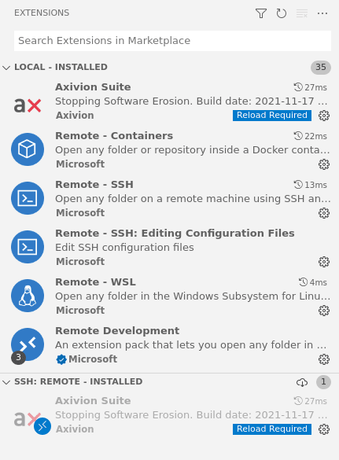
Task: Select the Axivion Suite title under SSH Remote
Action: click(x=93, y=401)
